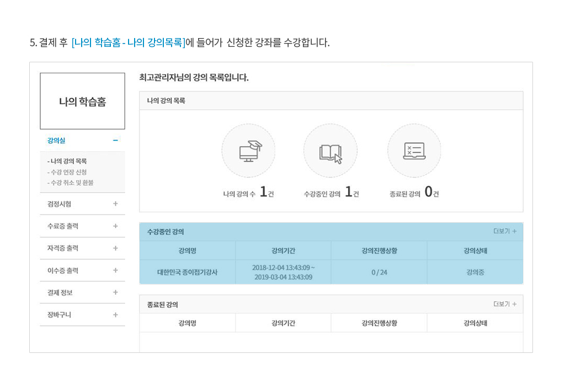565x386 pixels.
Task: Expand the 검정시험 sidebar section
Action: pos(115,203)
